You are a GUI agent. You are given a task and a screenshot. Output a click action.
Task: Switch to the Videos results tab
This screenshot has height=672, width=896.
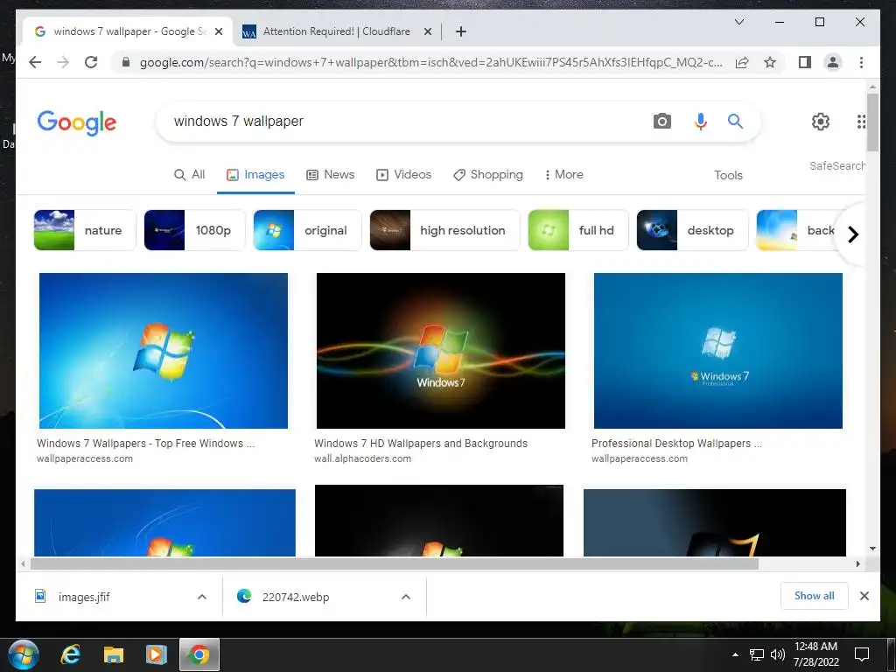pos(403,174)
